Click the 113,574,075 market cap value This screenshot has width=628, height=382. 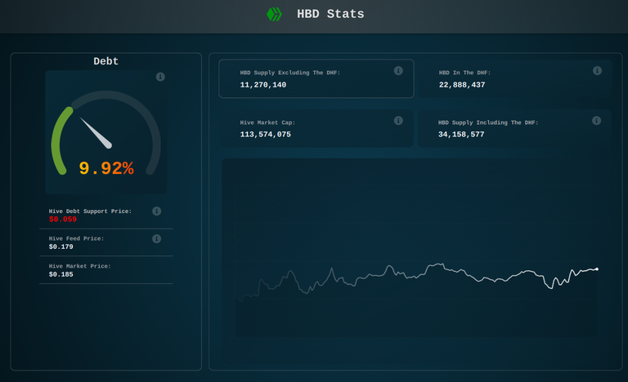pos(265,135)
